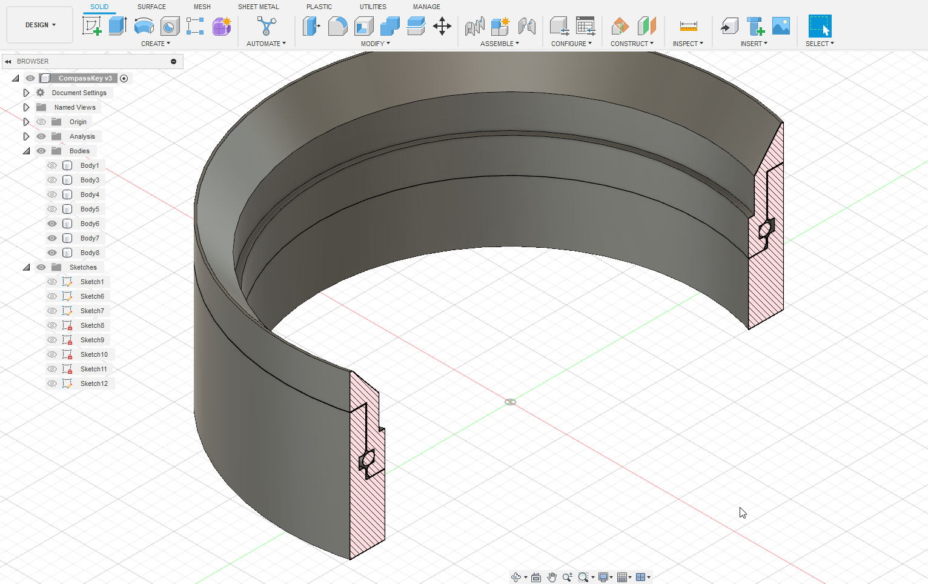Image resolution: width=928 pixels, height=584 pixels.
Task: Click the Midplane construct icon
Action: (x=646, y=26)
